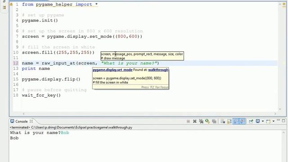Click 'wait_for_key()' on line 18
288x162 pixels.
click(41, 95)
